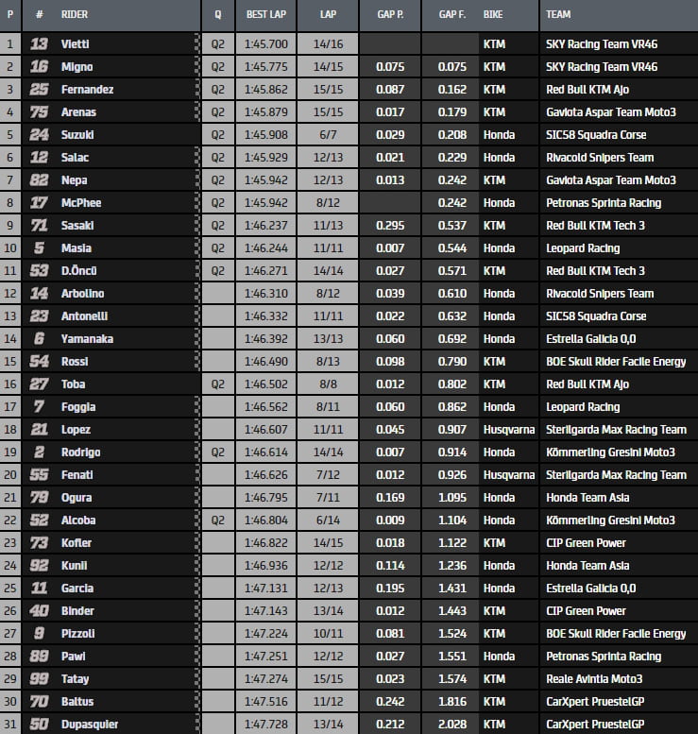Click the Q2 badge in Alcoba's row
Image resolution: width=698 pixels, height=734 pixels.
click(x=218, y=521)
